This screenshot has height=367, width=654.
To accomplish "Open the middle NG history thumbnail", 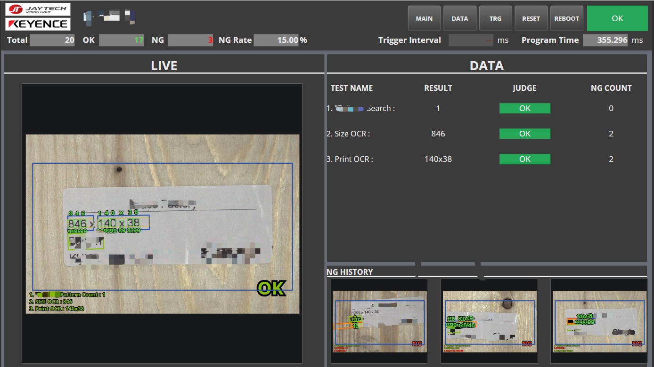I will point(489,321).
